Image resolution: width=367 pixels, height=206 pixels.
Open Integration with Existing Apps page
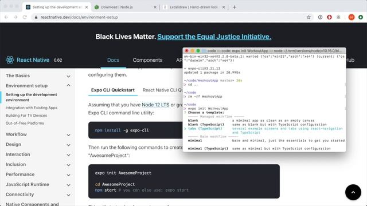click(x=32, y=108)
